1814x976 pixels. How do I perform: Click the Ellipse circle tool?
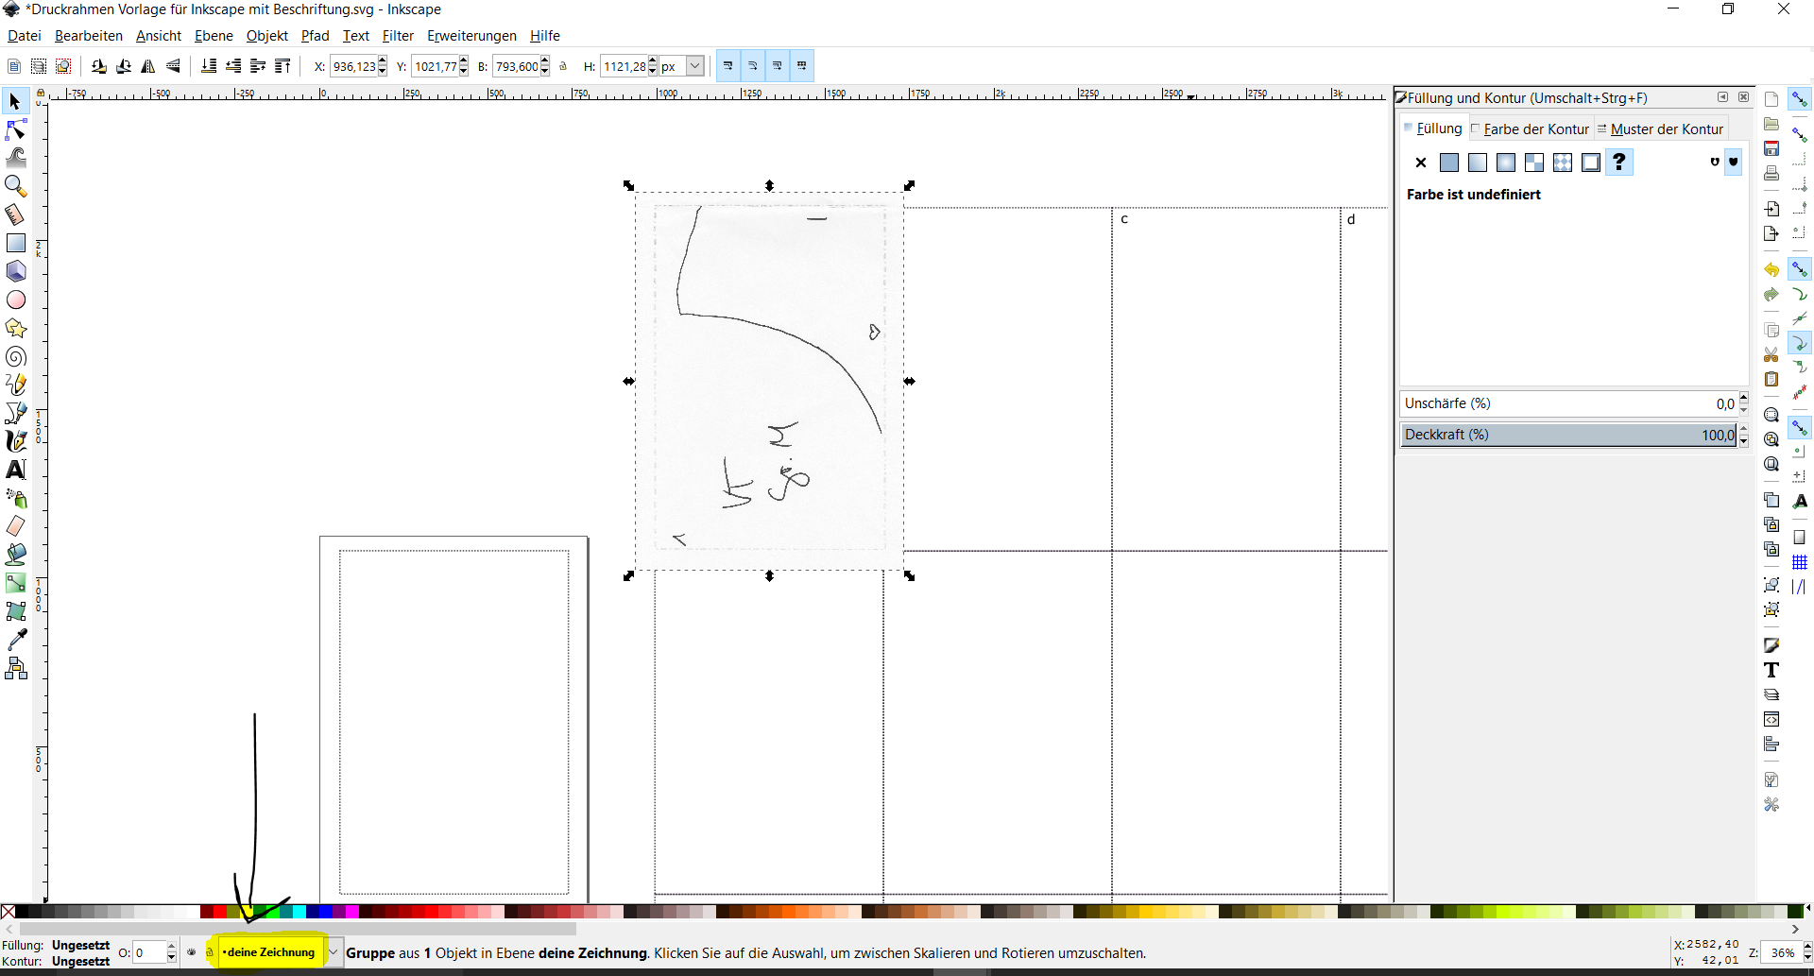pyautogui.click(x=16, y=300)
